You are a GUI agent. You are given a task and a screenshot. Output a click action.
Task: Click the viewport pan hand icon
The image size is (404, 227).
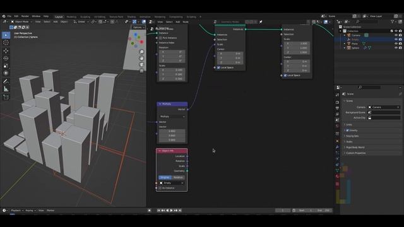click(x=141, y=58)
